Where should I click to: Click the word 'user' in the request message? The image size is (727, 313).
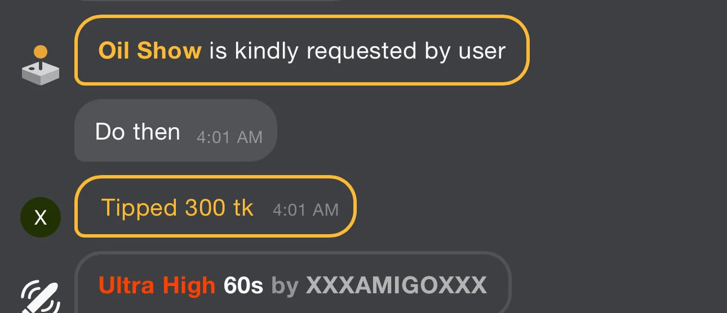(x=482, y=52)
